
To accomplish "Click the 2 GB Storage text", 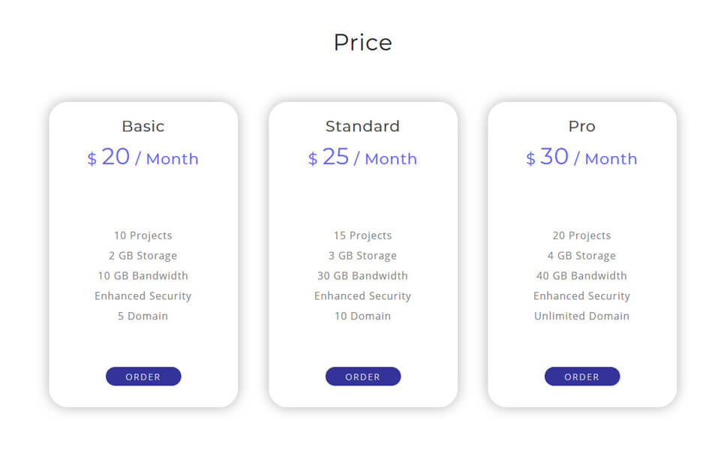I will pos(143,256).
